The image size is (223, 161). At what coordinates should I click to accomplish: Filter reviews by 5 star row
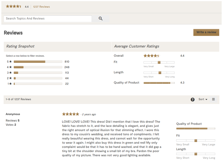pyautogui.click(x=38, y=62)
